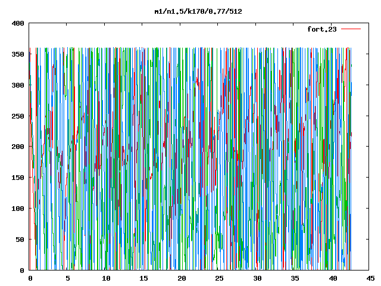This screenshot has width=381, height=286.
Task: Click the fort.23 legend label
Action: pos(322,29)
